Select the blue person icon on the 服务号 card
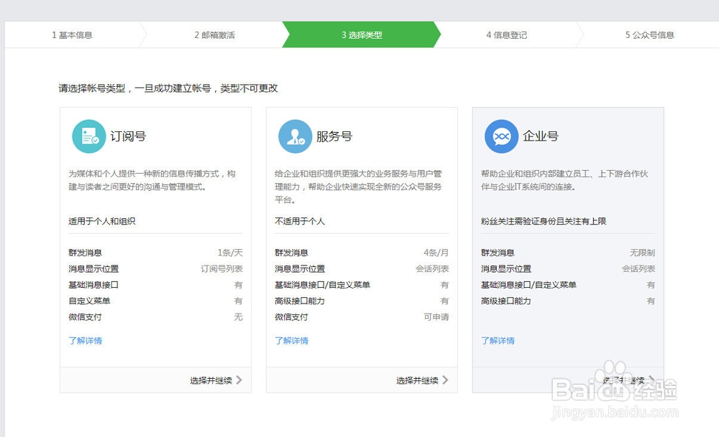 pyautogui.click(x=296, y=135)
